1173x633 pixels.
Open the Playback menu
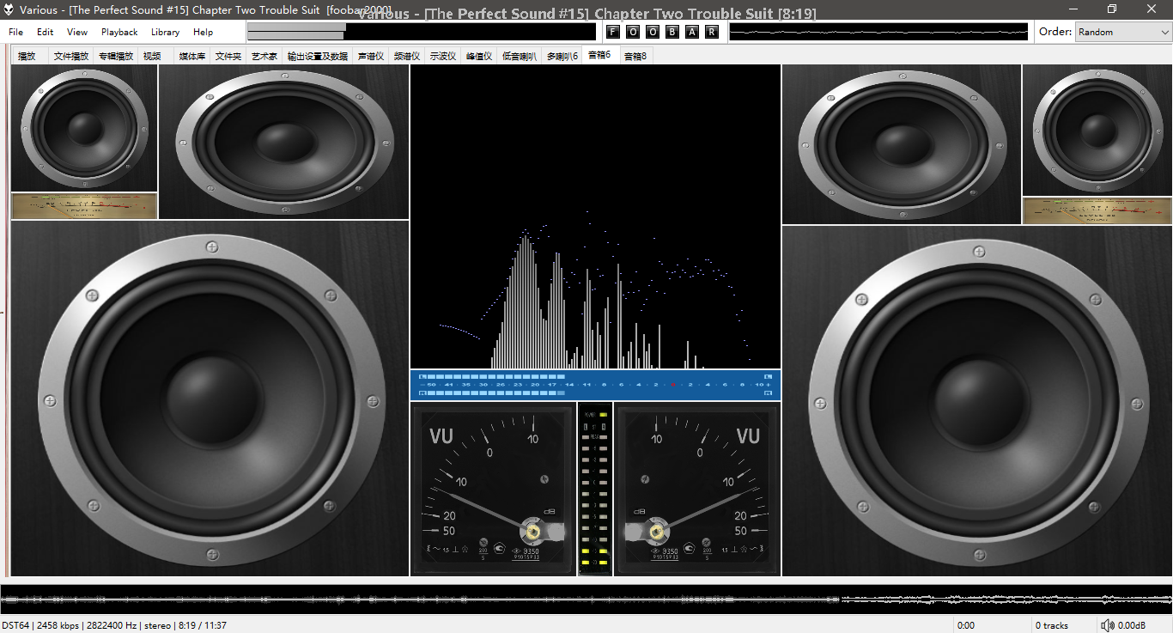pyautogui.click(x=119, y=32)
